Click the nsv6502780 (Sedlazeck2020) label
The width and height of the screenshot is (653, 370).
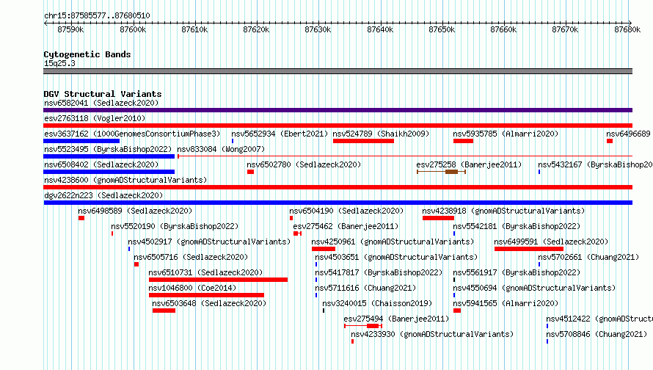[x=304, y=164]
